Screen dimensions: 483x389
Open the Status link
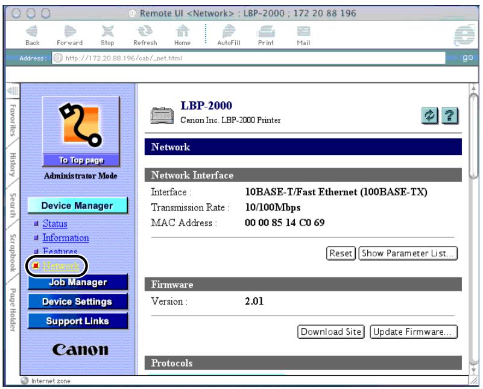click(x=55, y=223)
